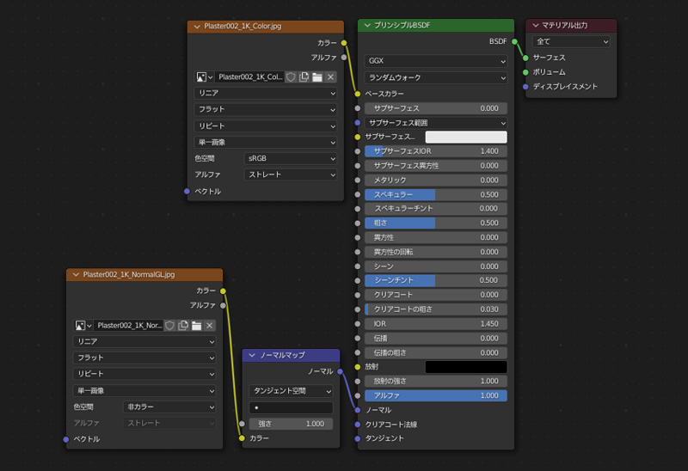Click folder icon to open image in Color node

[x=317, y=76]
